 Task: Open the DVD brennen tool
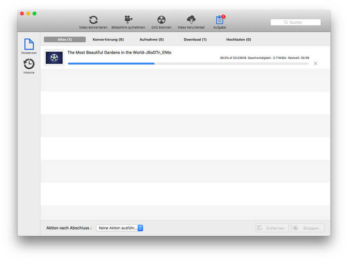point(161,22)
